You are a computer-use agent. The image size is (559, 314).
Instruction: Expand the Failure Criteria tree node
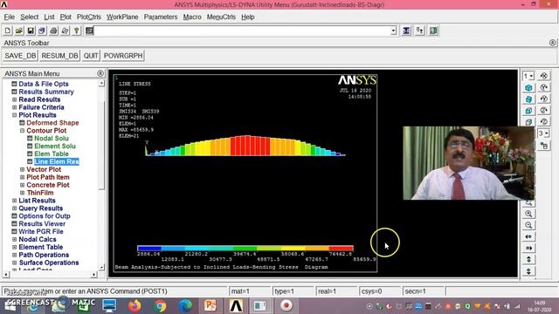tap(14, 107)
